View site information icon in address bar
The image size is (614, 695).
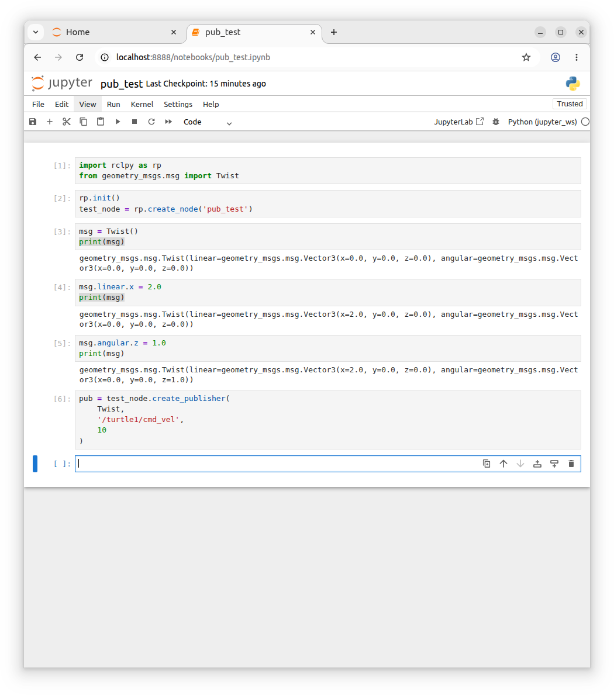[105, 57]
